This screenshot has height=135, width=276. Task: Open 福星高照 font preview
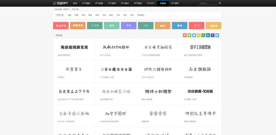point(158,114)
